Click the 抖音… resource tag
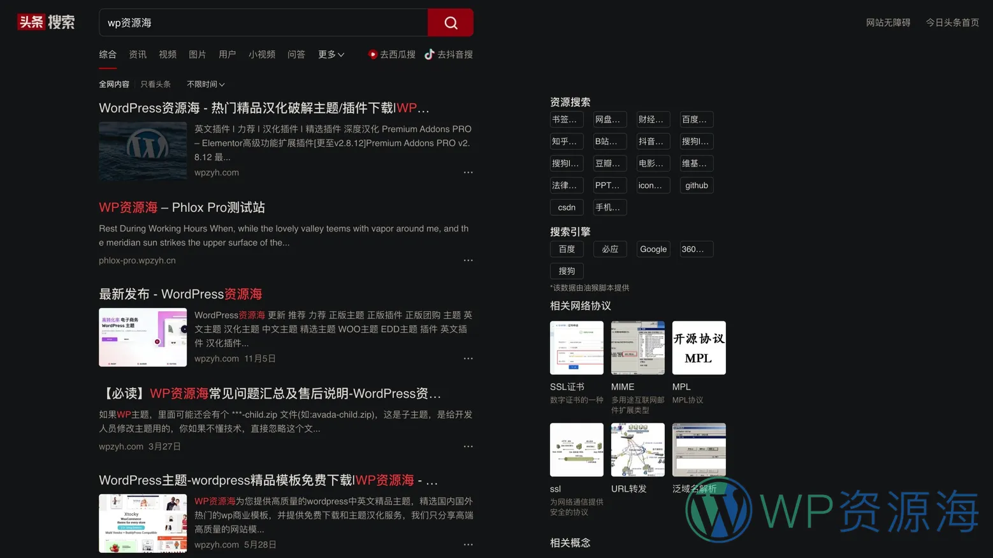993x558 pixels. point(653,142)
